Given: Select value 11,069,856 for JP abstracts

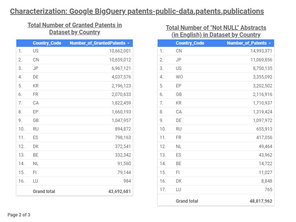Looking at the screenshot, I should click(x=261, y=60).
